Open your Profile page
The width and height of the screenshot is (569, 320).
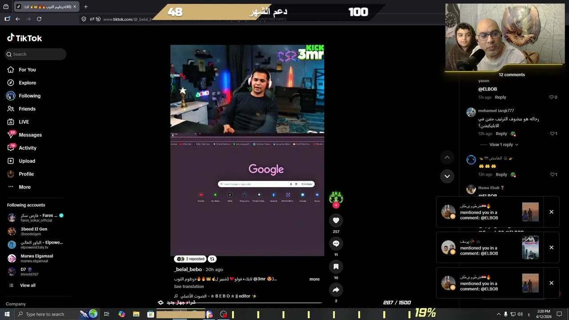[26, 174]
